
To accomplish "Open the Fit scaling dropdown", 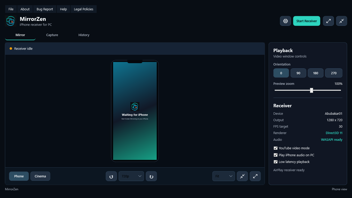I will pyautogui.click(x=224, y=176).
